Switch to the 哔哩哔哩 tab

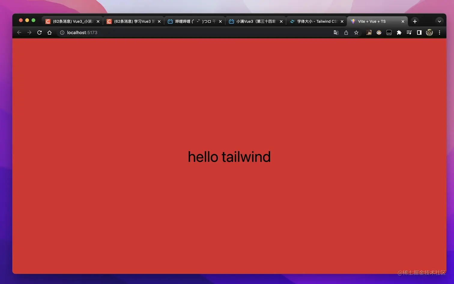click(195, 21)
